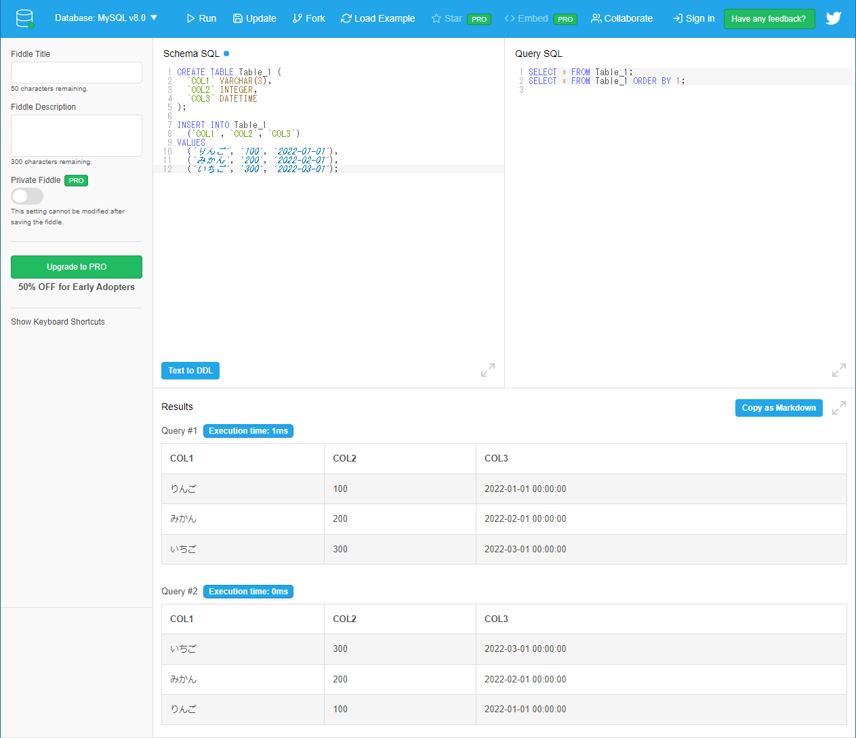Open the Collaborate option

(x=622, y=18)
